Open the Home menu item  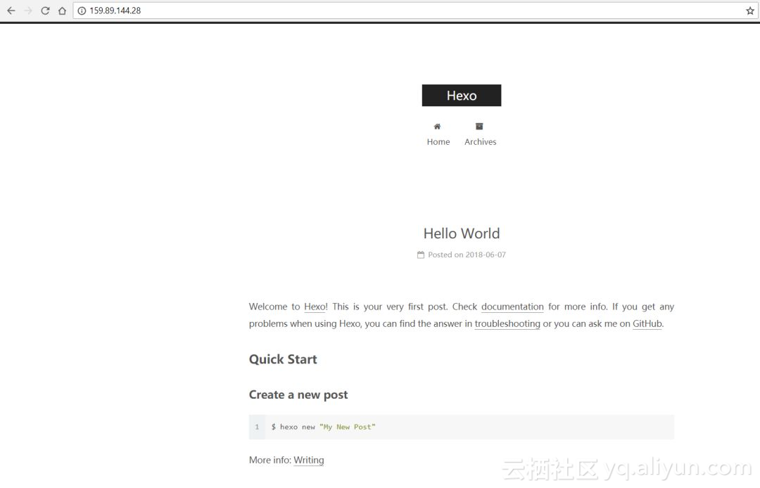[438, 142]
